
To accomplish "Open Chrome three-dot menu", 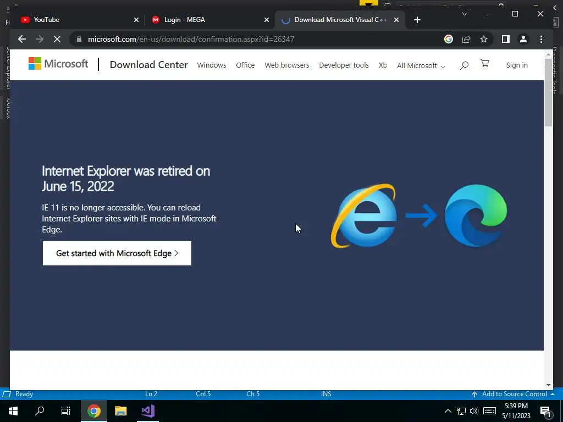I will click(541, 39).
